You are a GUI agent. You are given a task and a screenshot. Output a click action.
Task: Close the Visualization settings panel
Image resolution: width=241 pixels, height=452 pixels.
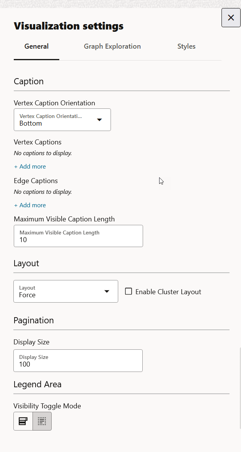pyautogui.click(x=231, y=18)
